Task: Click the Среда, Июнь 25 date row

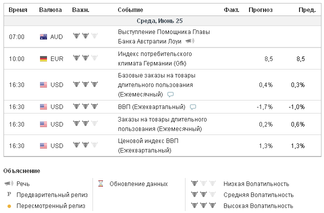Action: pos(159,21)
